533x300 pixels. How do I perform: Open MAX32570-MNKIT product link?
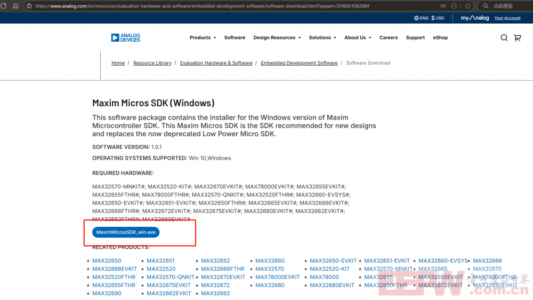tap(389, 269)
